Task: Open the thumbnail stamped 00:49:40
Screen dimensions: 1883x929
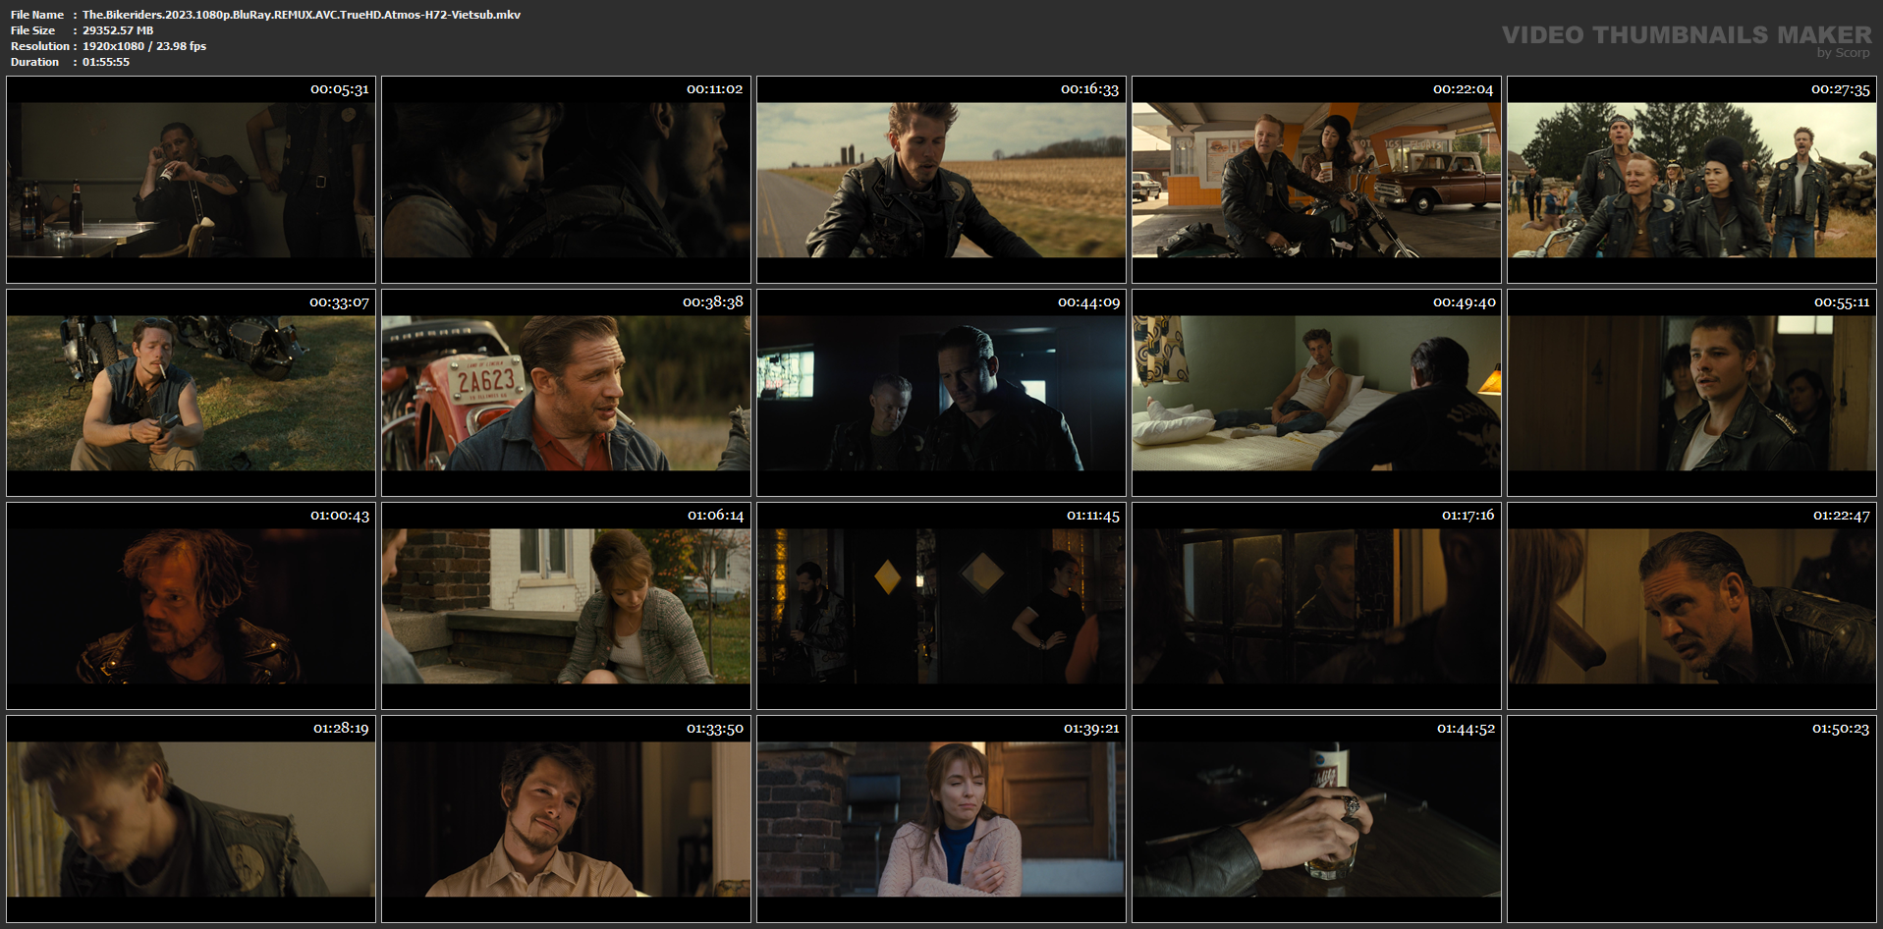Action: tap(1316, 393)
